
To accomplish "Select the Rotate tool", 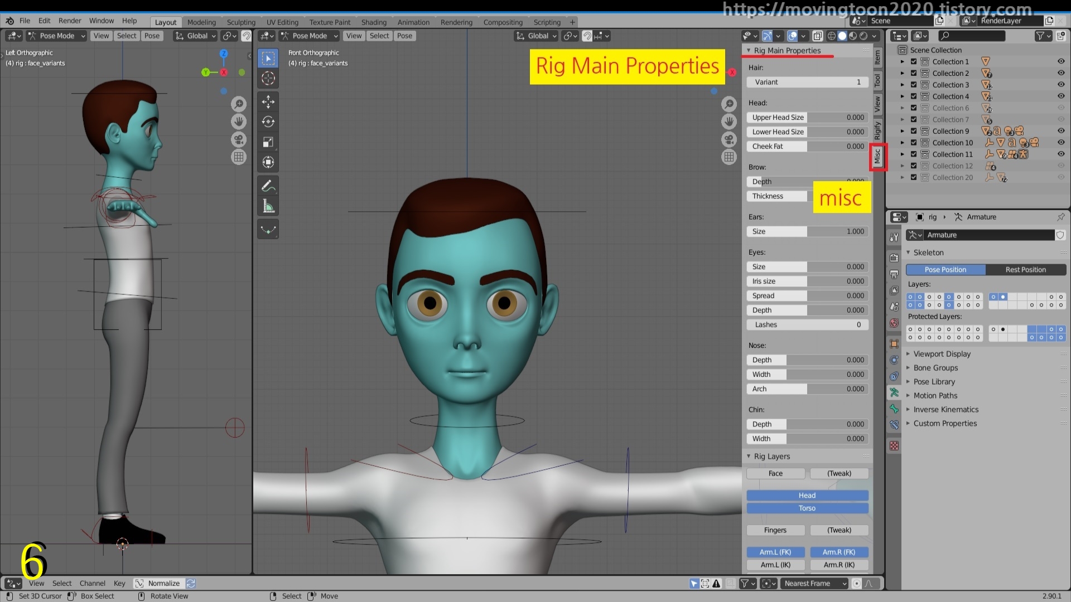I will (268, 122).
